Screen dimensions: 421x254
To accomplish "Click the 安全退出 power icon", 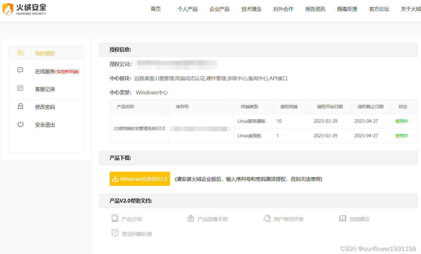I will (x=20, y=124).
